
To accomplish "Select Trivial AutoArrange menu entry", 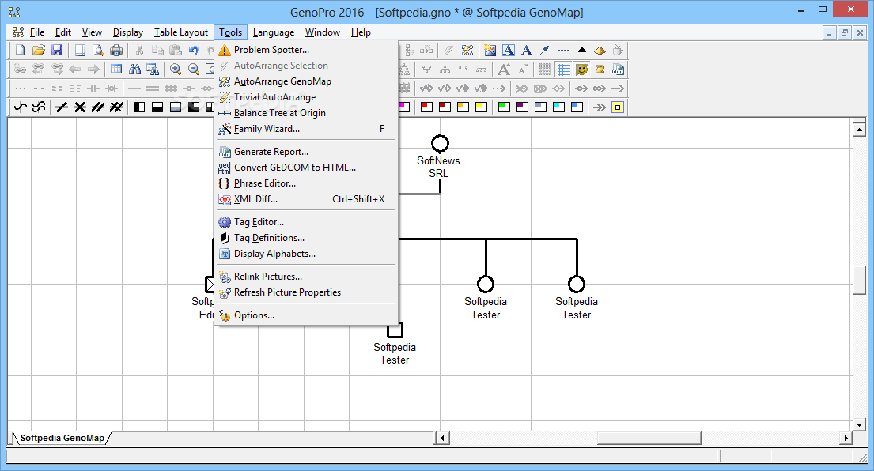I will click(306, 97).
